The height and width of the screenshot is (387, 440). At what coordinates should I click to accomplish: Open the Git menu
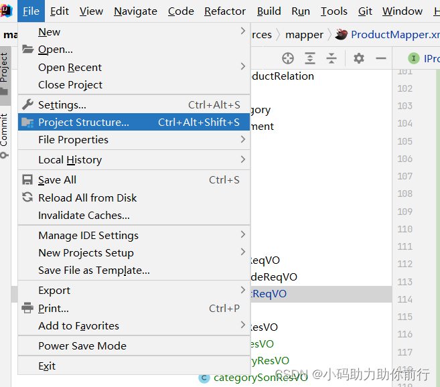tap(365, 11)
